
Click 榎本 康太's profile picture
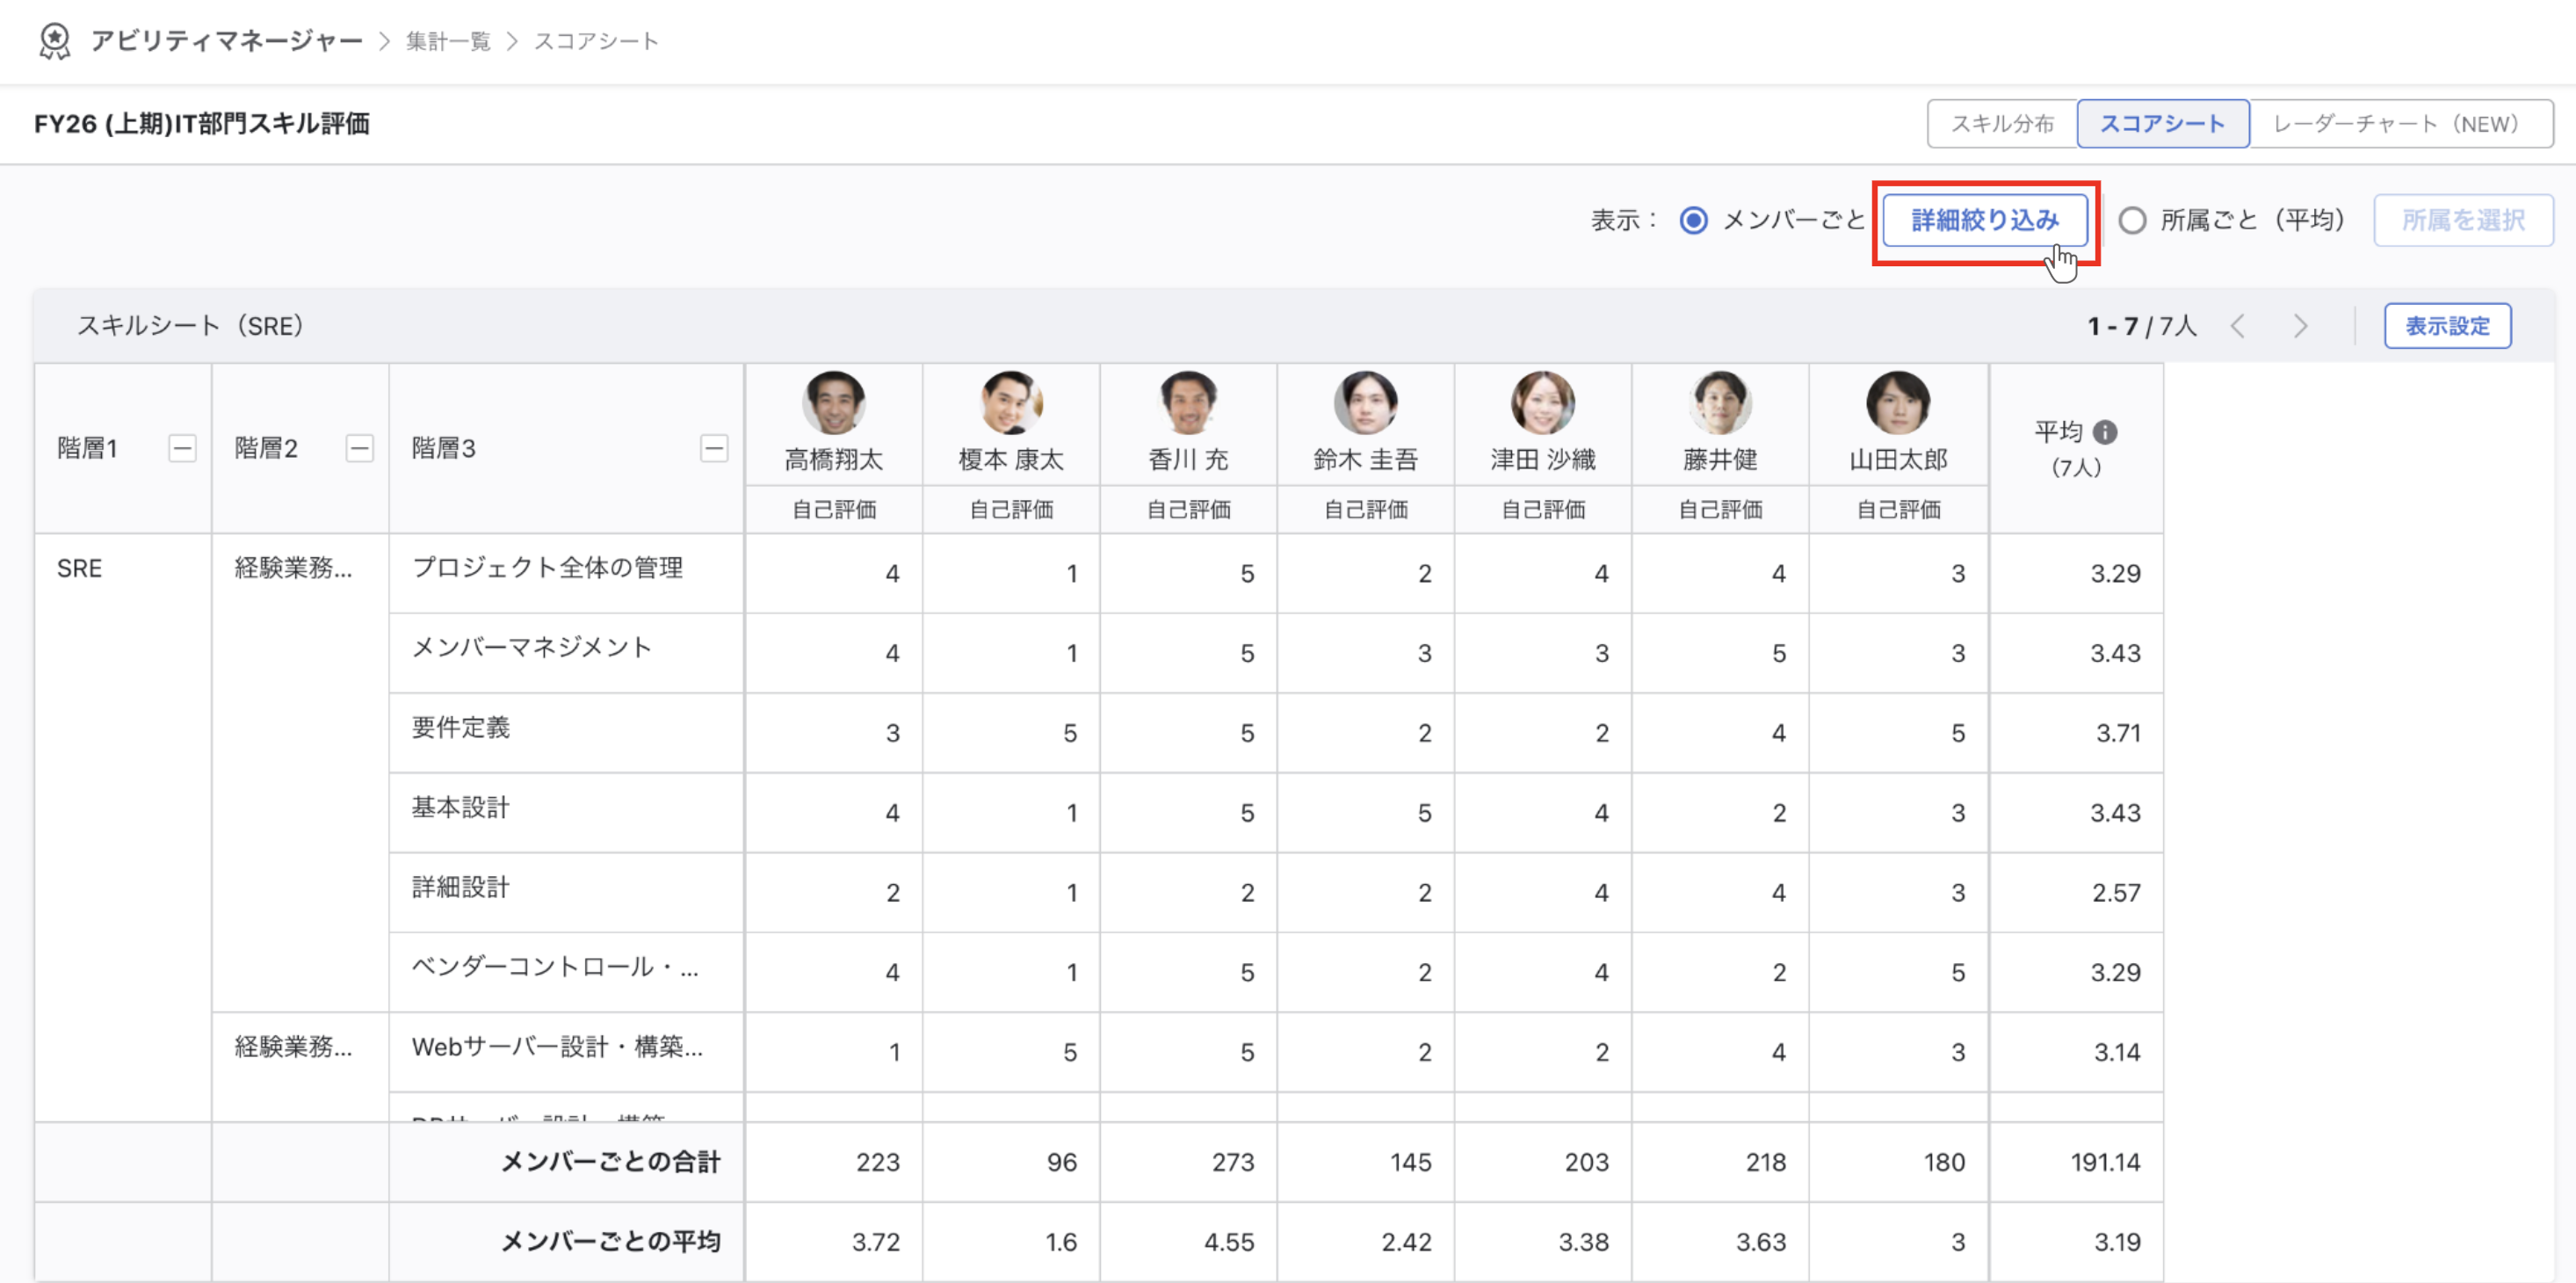(1011, 403)
